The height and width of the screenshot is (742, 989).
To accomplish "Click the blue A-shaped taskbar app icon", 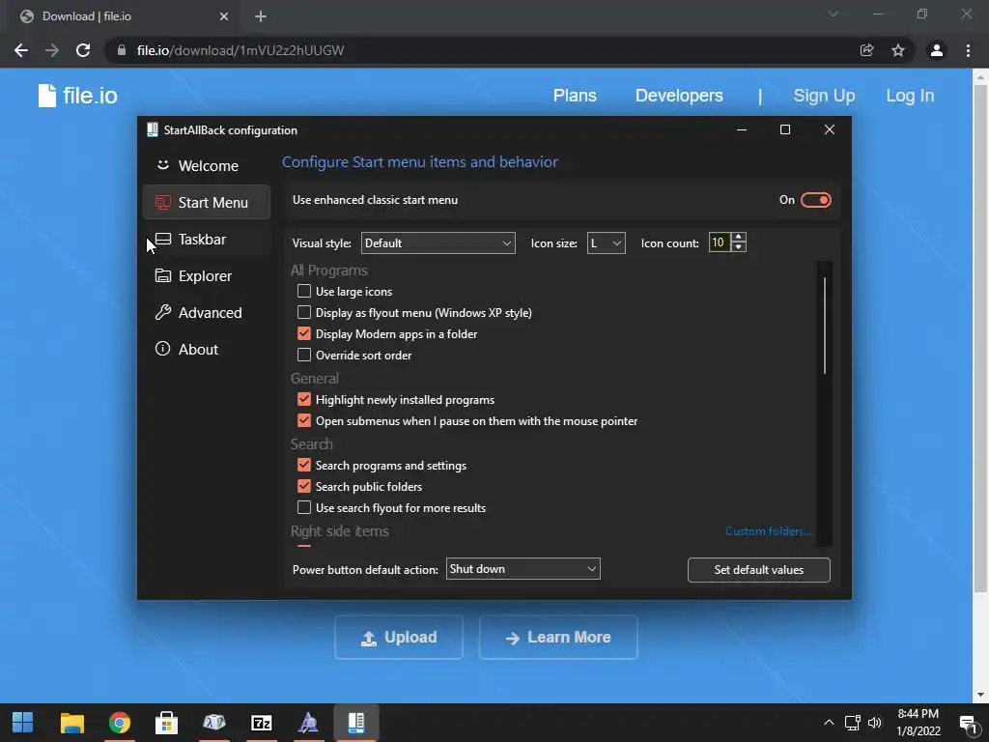I will (x=308, y=723).
